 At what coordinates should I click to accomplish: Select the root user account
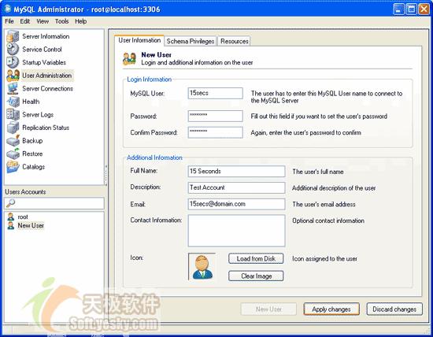(23, 217)
